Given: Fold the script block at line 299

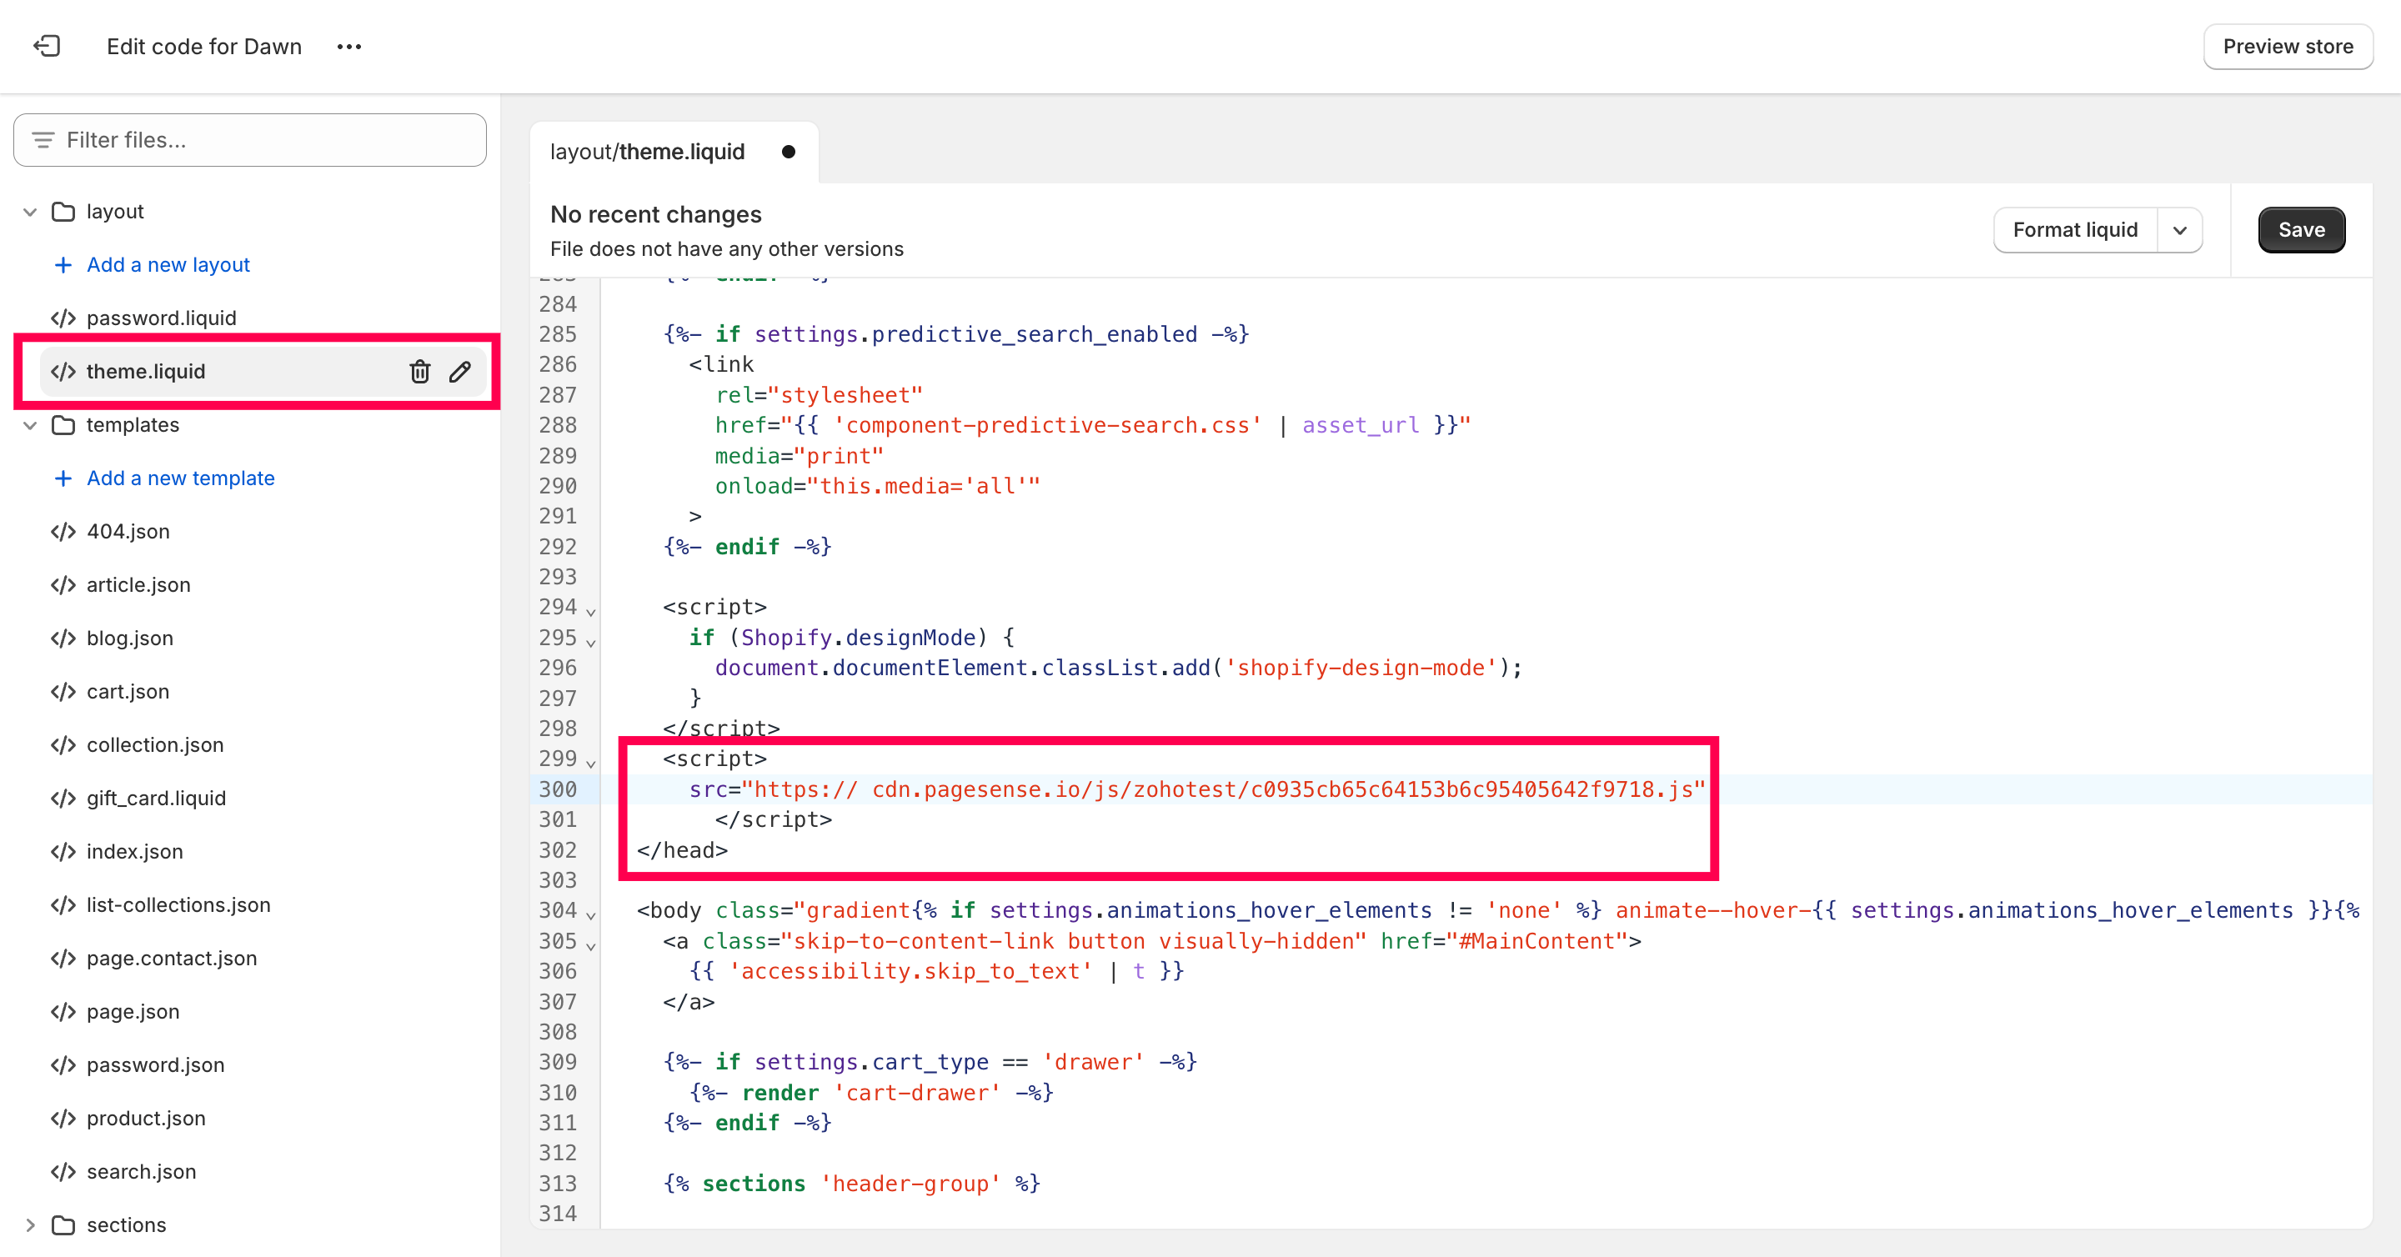Looking at the screenshot, I should 591,764.
